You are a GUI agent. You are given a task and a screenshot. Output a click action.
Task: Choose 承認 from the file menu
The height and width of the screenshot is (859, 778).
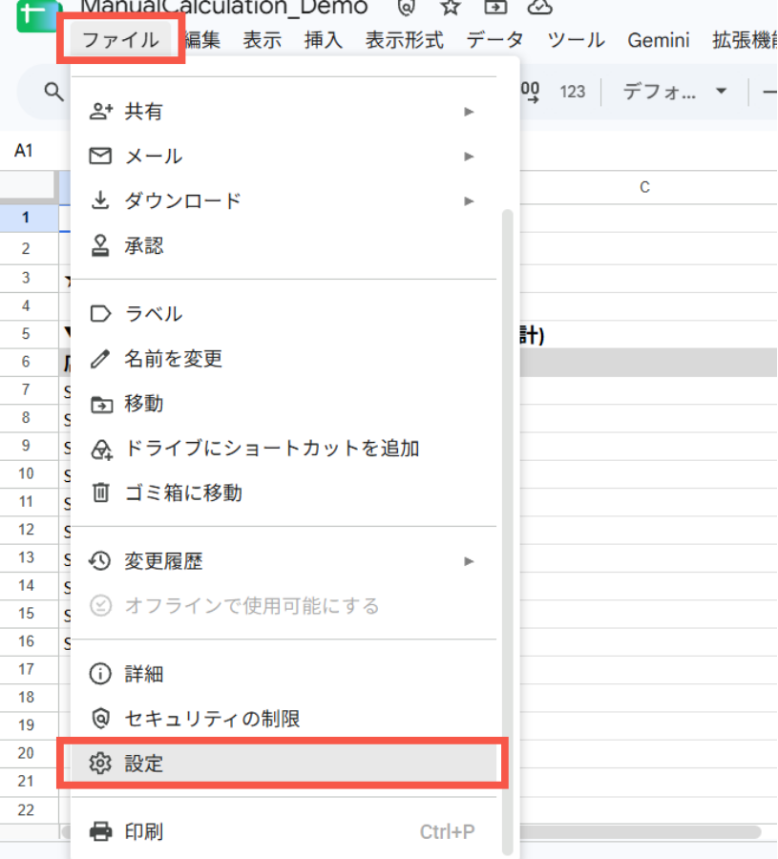(284, 246)
